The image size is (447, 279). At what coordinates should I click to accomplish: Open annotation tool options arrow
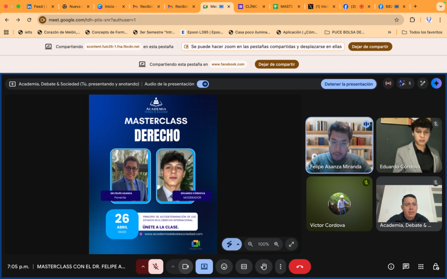[x=238, y=244]
